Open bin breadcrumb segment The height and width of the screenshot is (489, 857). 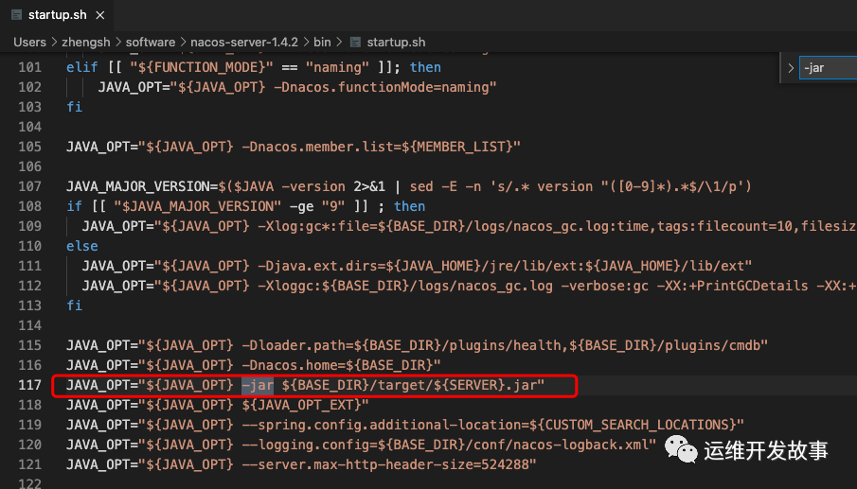tap(322, 42)
